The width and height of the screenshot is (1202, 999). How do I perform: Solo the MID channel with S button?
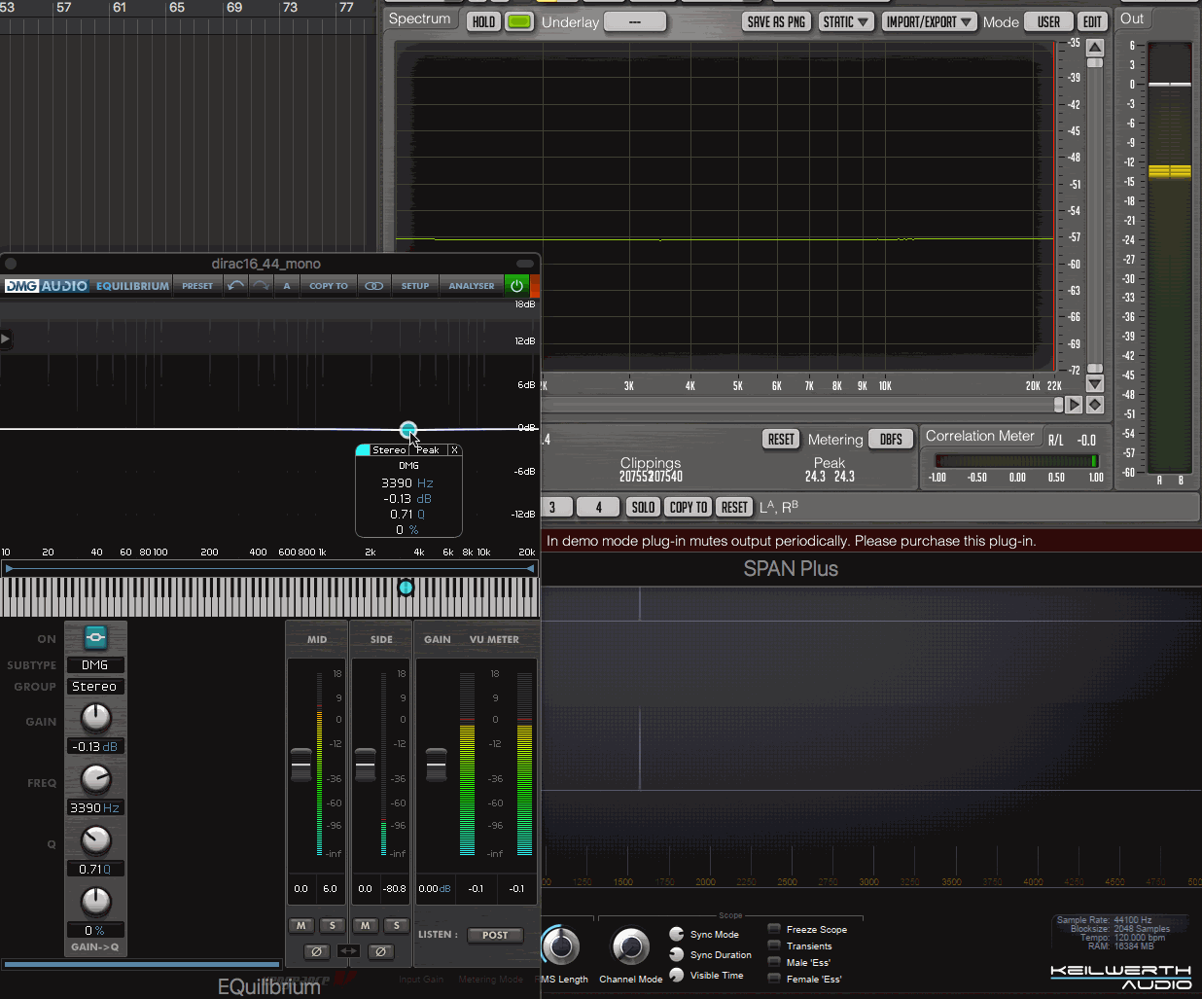pos(333,925)
